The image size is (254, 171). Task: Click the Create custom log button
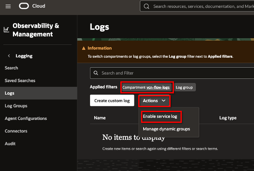click(112, 100)
